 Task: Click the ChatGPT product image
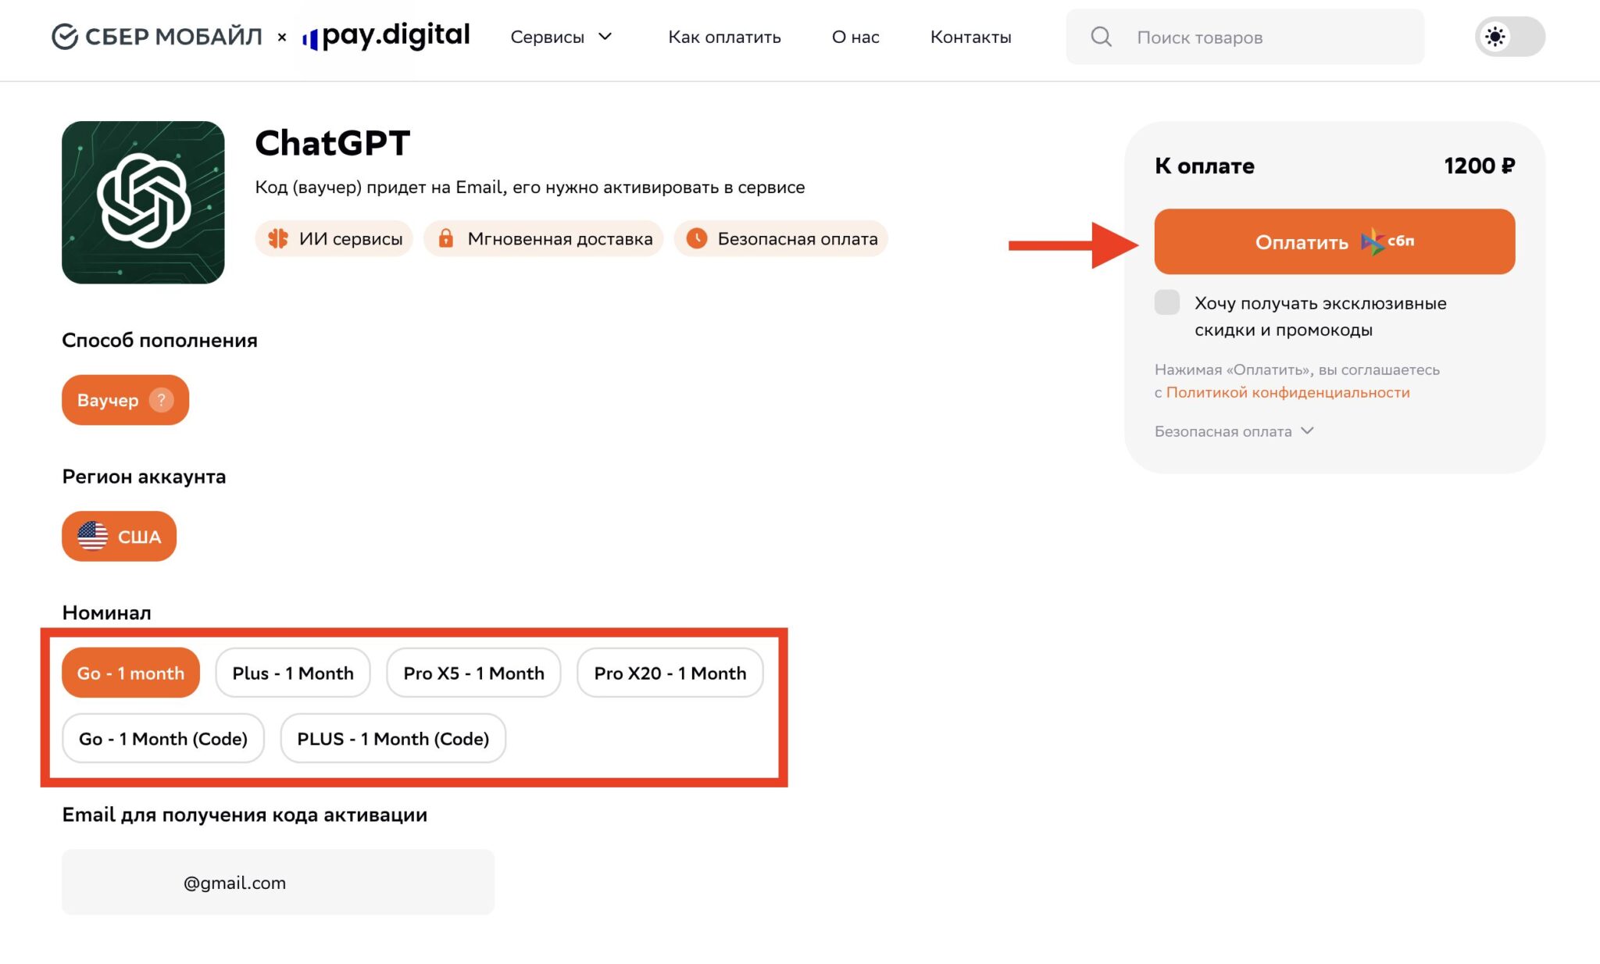(143, 202)
